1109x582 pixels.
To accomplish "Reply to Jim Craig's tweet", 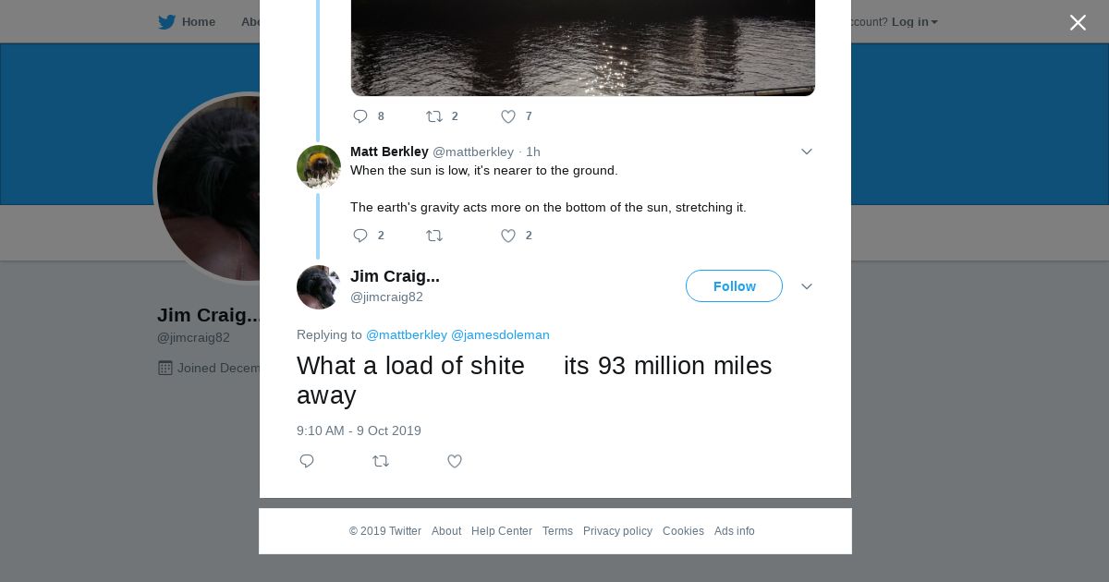I will click(x=307, y=461).
